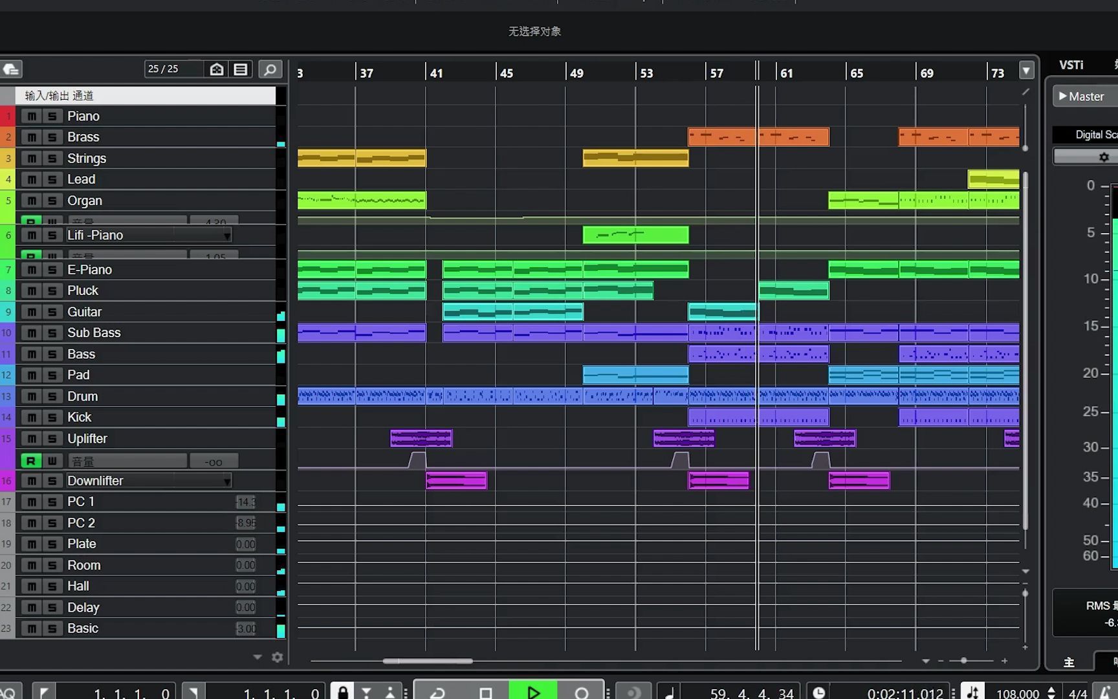This screenshot has width=1118, height=699.
Task: Mute the Piano track
Action: coord(31,116)
